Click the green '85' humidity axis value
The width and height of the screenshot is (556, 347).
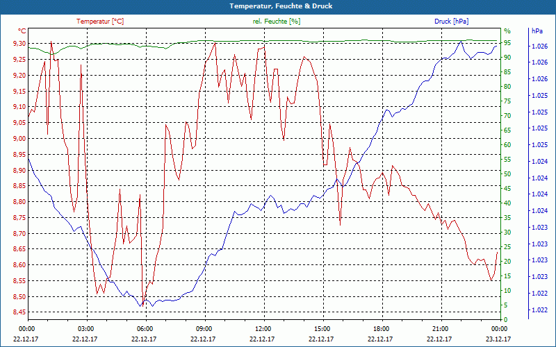pos(507,72)
